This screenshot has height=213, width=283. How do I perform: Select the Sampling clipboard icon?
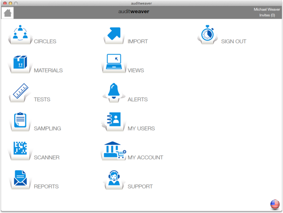(20, 120)
